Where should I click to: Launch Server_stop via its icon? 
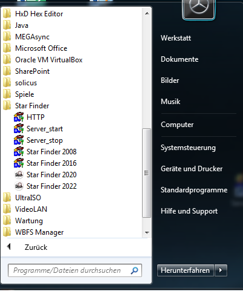pos(19,140)
